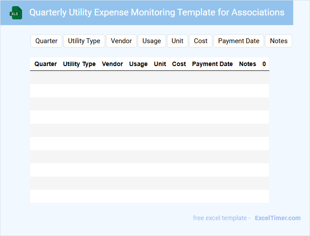The image size is (310, 236).
Task: Click the first empty table row
Action: tap(149, 77)
